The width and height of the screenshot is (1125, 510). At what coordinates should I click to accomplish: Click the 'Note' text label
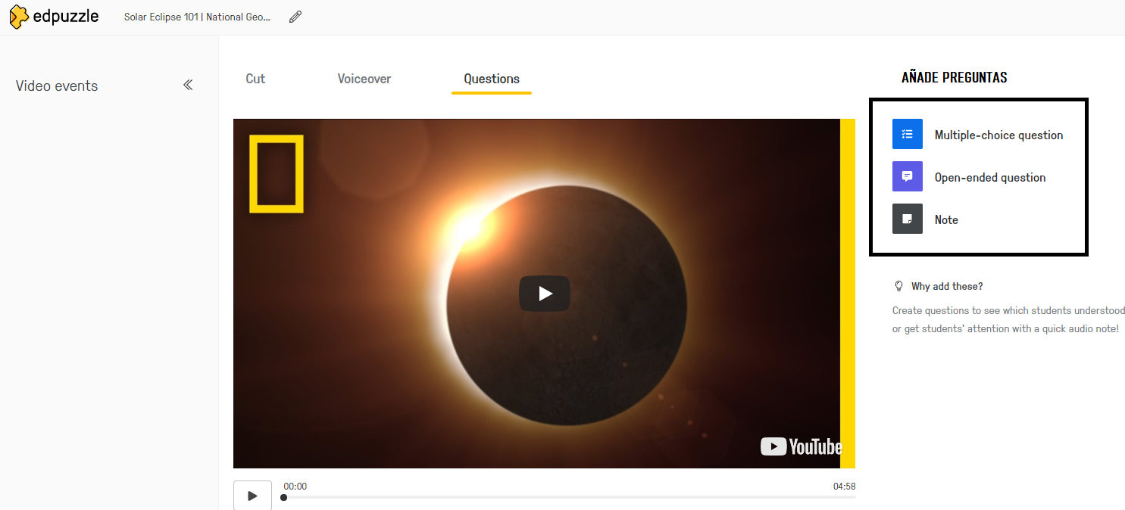[946, 220]
